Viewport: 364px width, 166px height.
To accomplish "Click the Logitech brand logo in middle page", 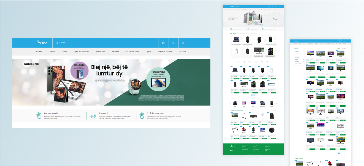I will pyautogui.click(x=262, y=62).
